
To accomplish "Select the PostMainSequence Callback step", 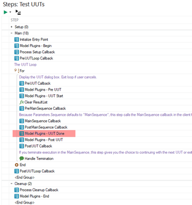I will click(x=46, y=127).
